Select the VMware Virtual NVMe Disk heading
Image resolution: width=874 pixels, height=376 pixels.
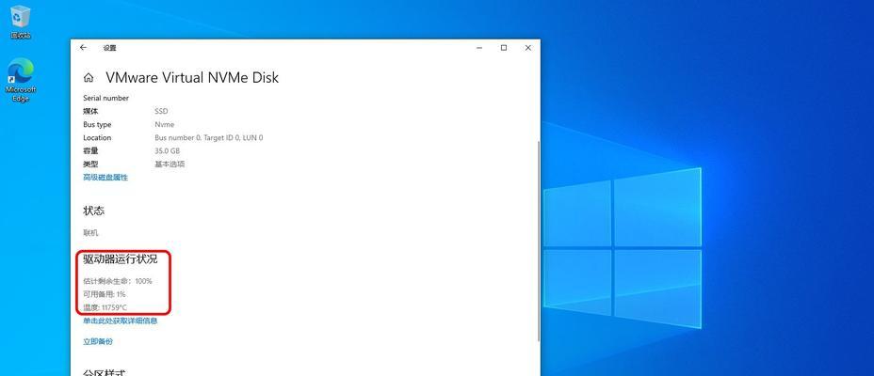click(x=192, y=77)
